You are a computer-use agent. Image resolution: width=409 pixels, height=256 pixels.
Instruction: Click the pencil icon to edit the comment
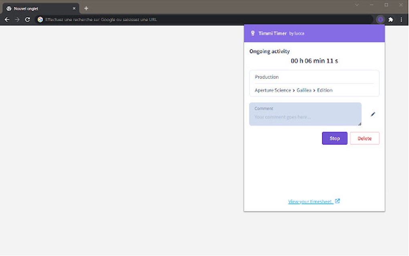[373, 114]
